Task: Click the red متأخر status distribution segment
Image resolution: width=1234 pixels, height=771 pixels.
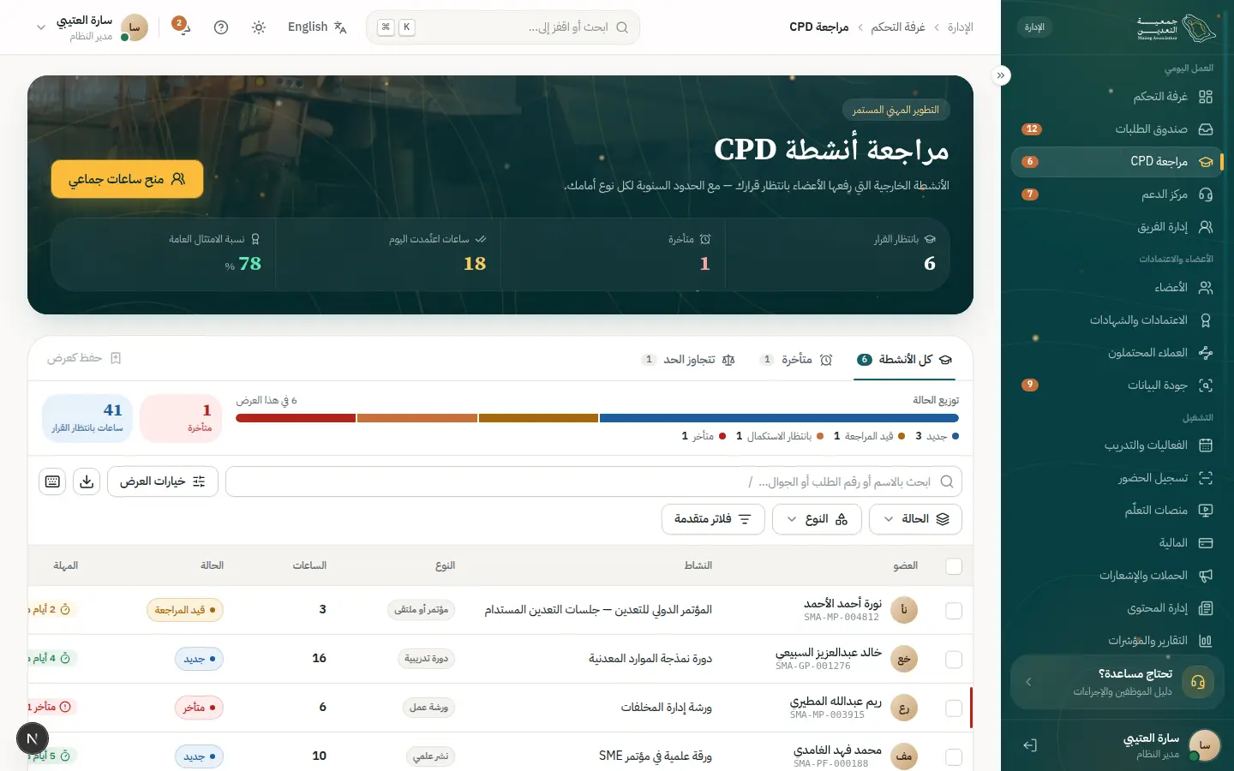Action: (x=296, y=418)
